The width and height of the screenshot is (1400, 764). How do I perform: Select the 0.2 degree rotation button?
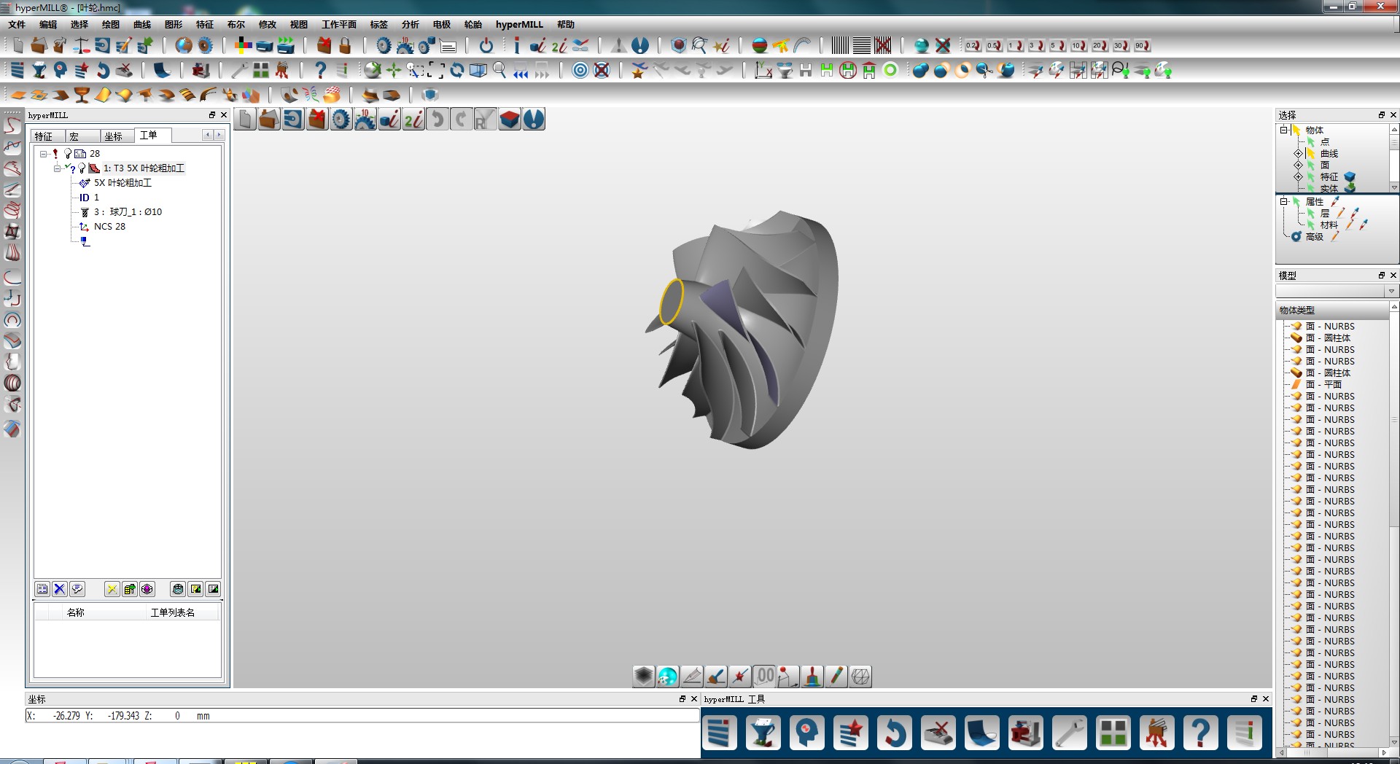973,46
